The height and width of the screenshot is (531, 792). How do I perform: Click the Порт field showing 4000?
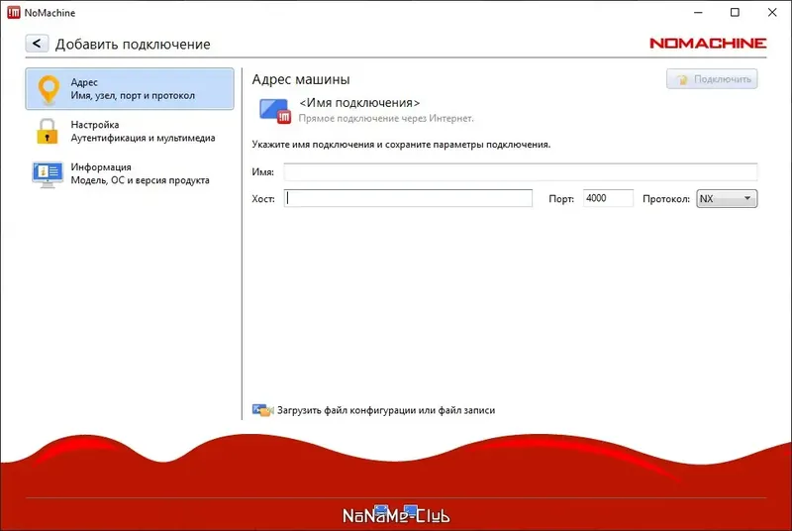(x=608, y=198)
